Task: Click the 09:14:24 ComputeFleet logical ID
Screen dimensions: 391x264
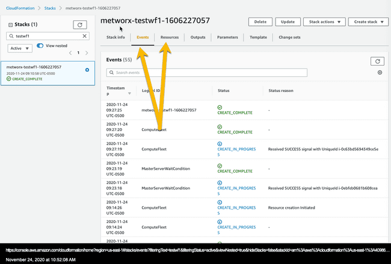Action: pos(154,227)
